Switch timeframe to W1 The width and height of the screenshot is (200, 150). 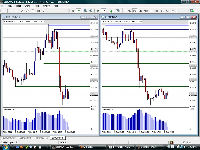coord(168,11)
